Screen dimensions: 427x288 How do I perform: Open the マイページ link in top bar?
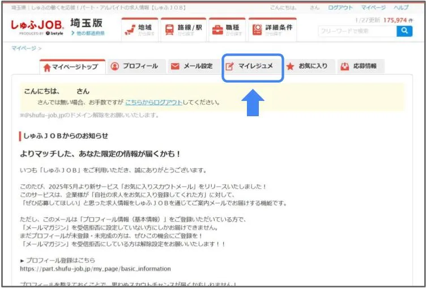pyautogui.click(x=374, y=8)
